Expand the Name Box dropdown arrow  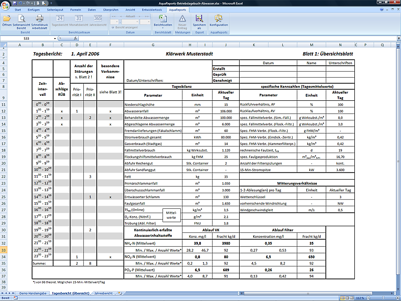tap(55, 39)
